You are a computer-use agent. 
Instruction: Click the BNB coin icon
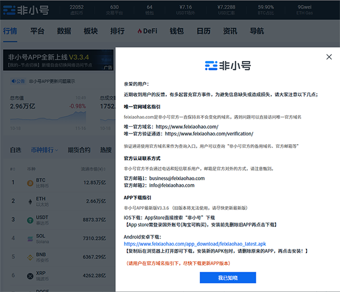[30, 257]
